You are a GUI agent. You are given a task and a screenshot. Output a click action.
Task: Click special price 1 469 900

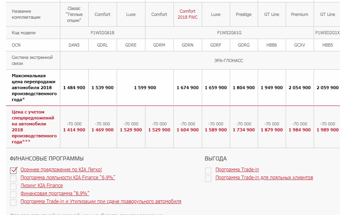click(102, 130)
